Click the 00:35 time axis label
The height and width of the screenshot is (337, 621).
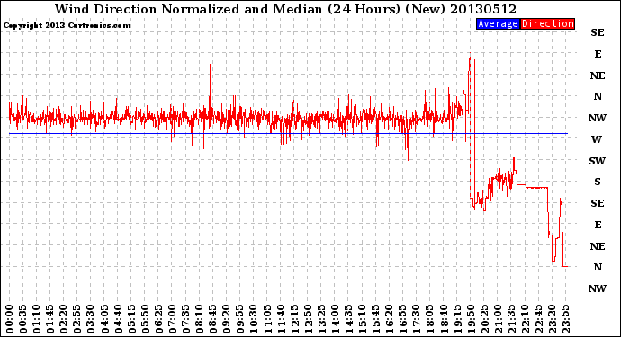click(x=23, y=319)
